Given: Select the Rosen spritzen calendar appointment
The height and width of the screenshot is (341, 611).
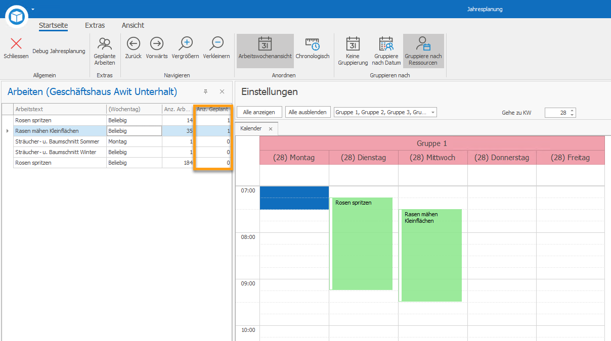Looking at the screenshot, I should point(361,243).
